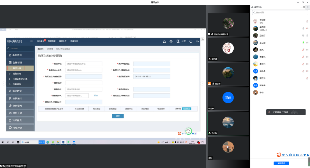The width and height of the screenshot is (310, 168).
Task: Open the settings gear in the header
Action: [171, 41]
